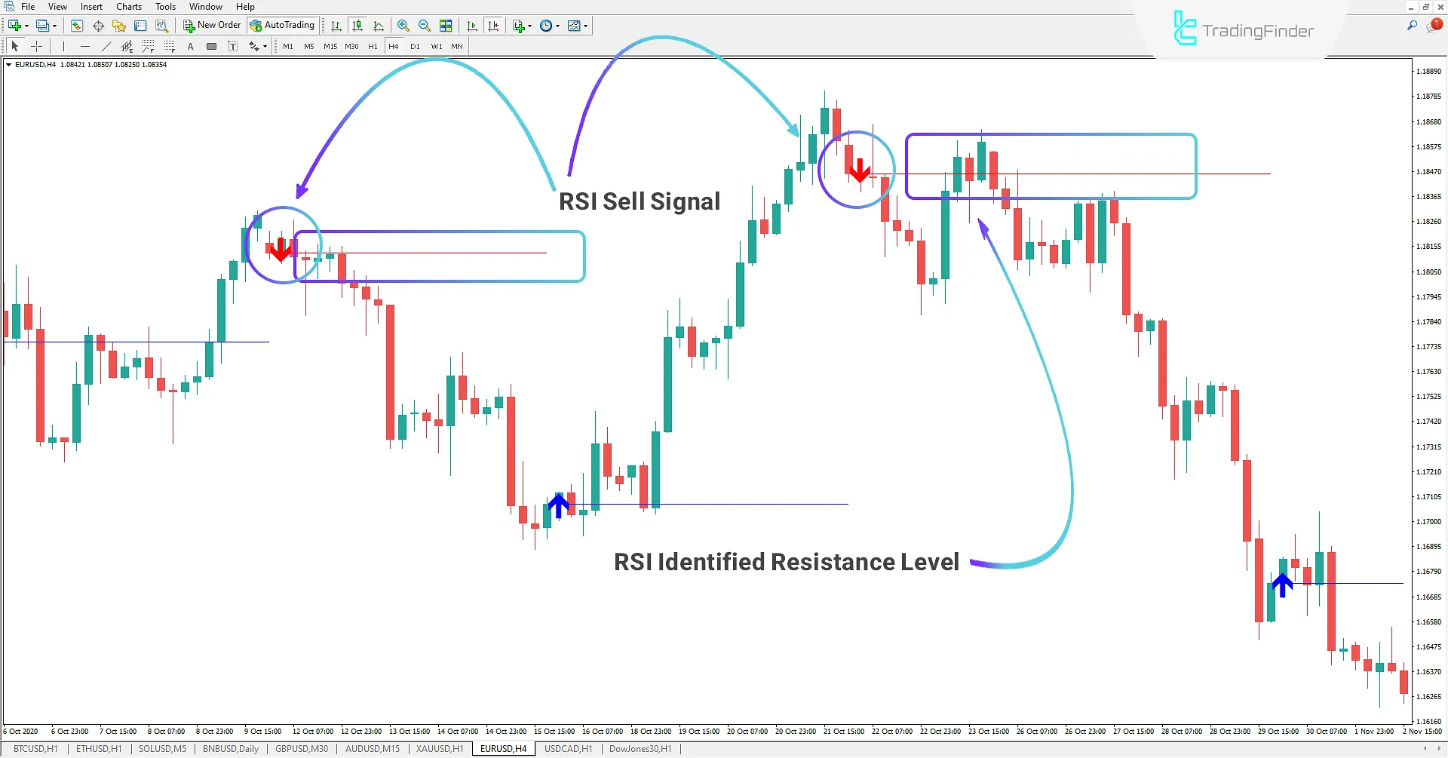Switch the chart to candlestick mode
The height and width of the screenshot is (758, 1448).
pyautogui.click(x=357, y=25)
